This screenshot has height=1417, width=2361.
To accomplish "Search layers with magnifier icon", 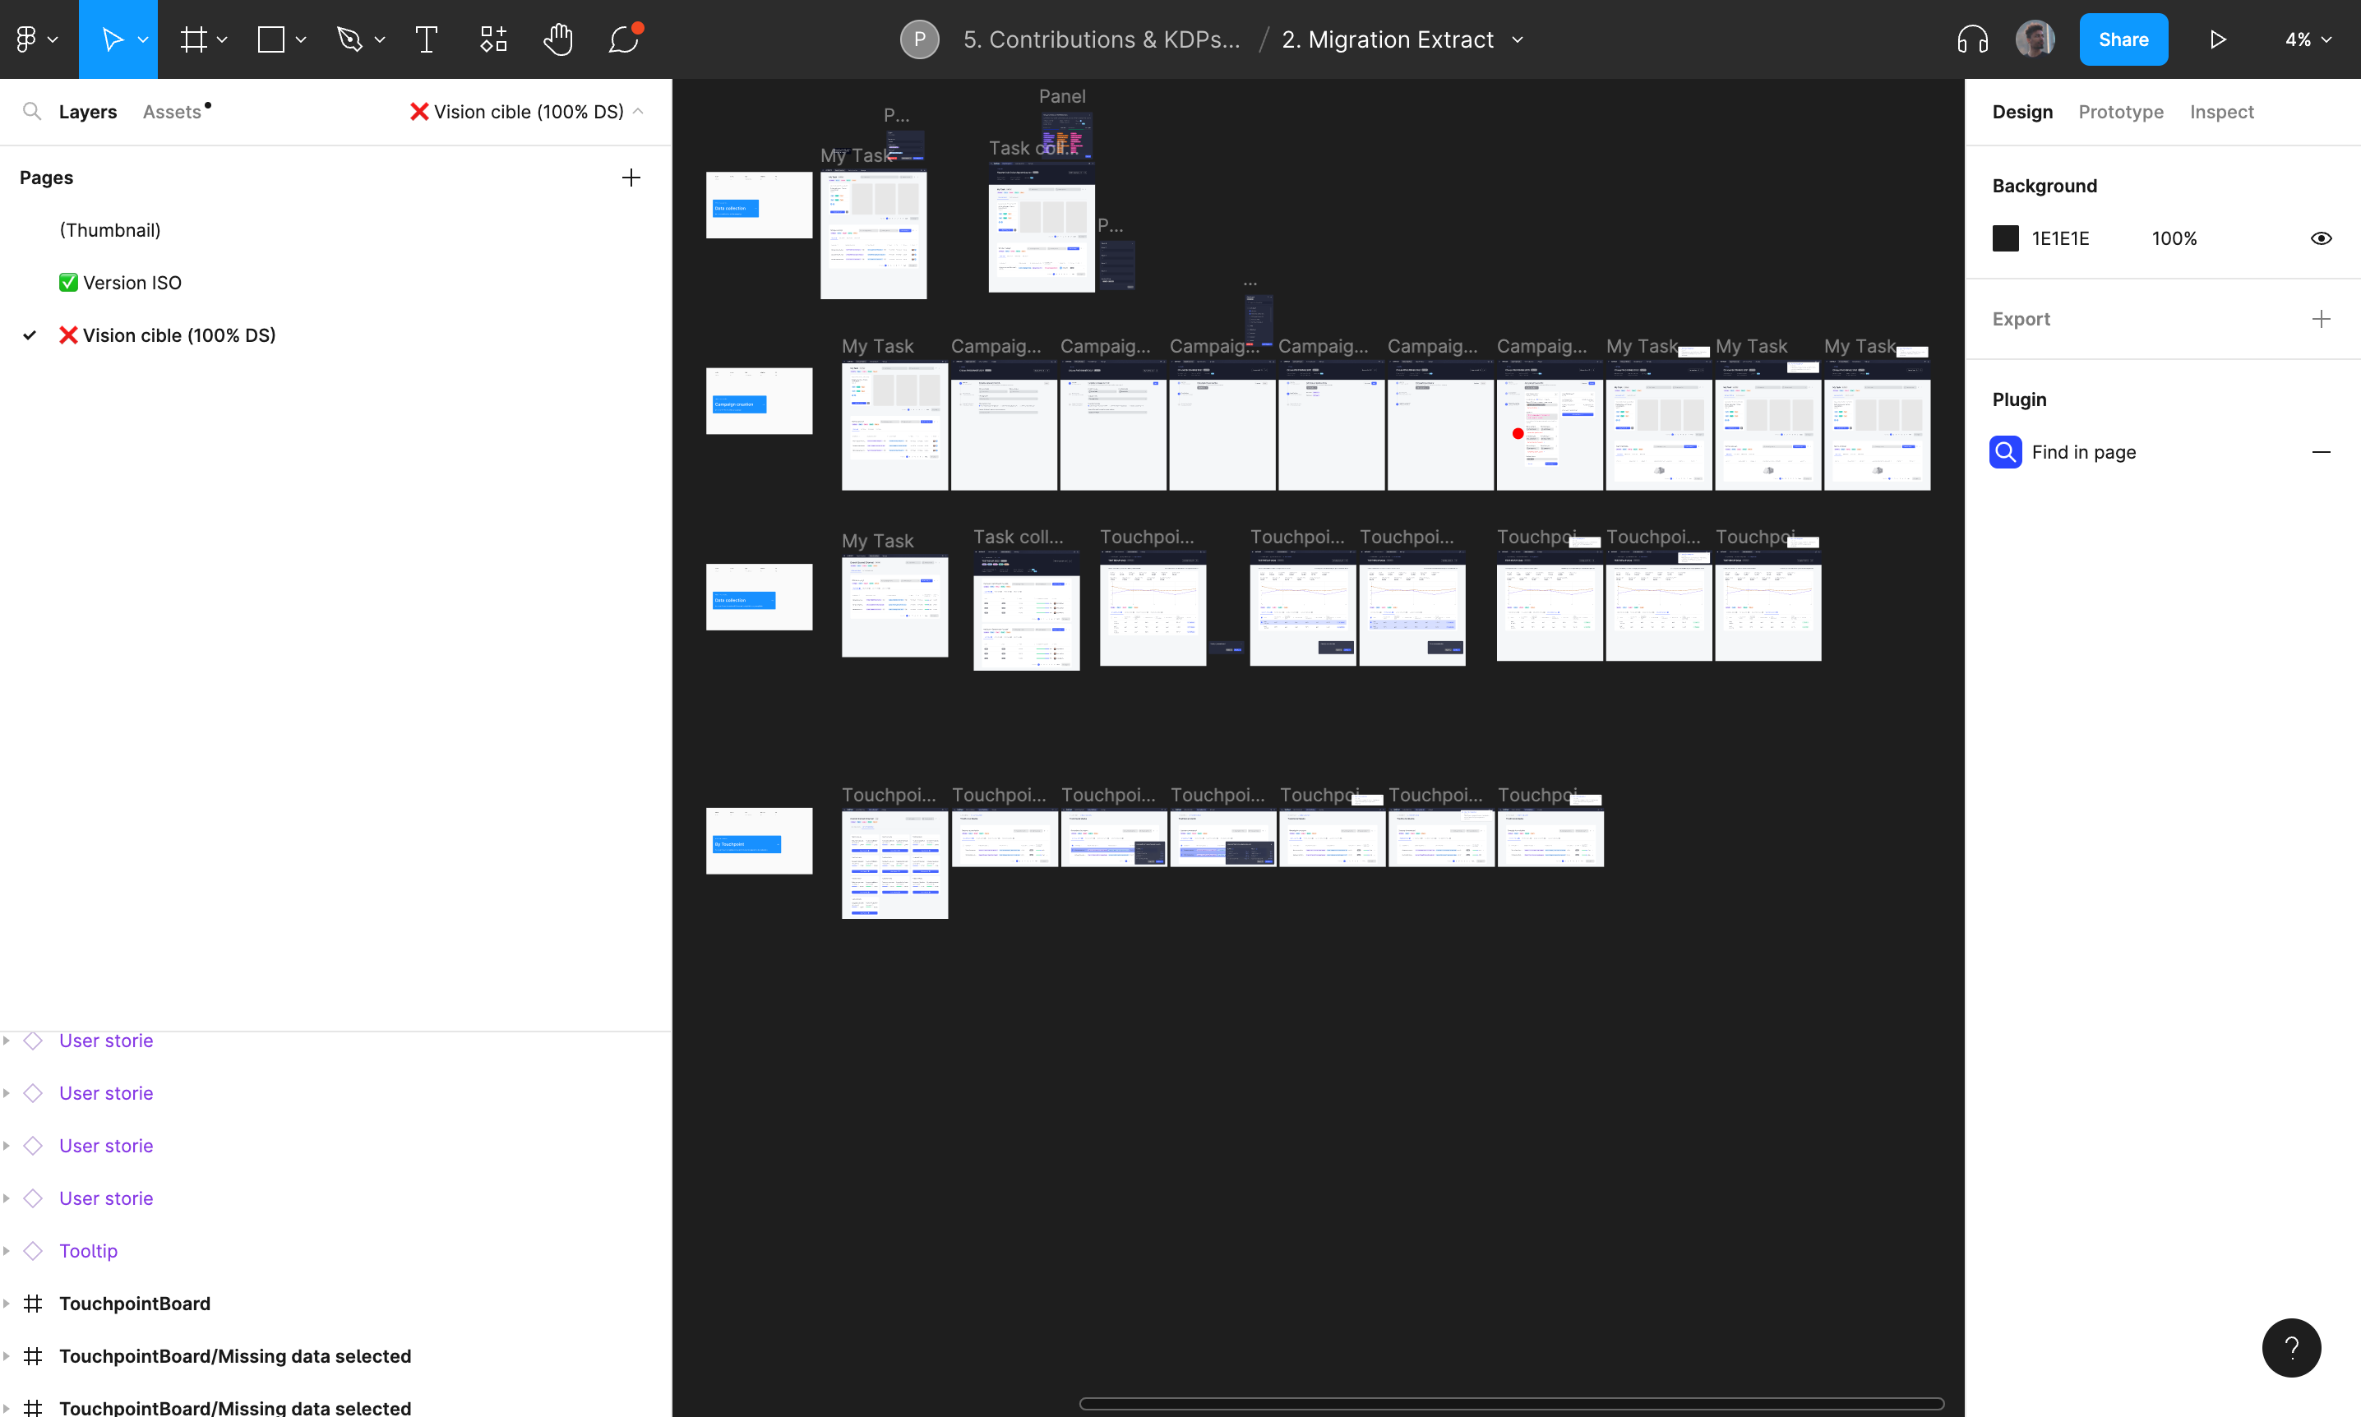I will (31, 112).
